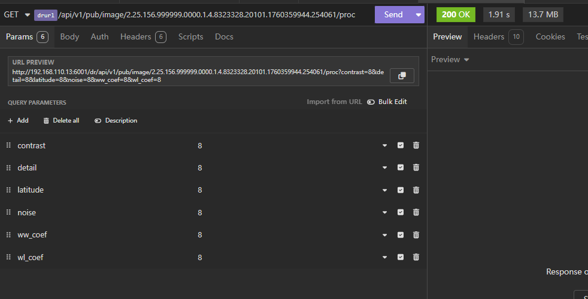Click trash icon for noise parameter

point(416,212)
